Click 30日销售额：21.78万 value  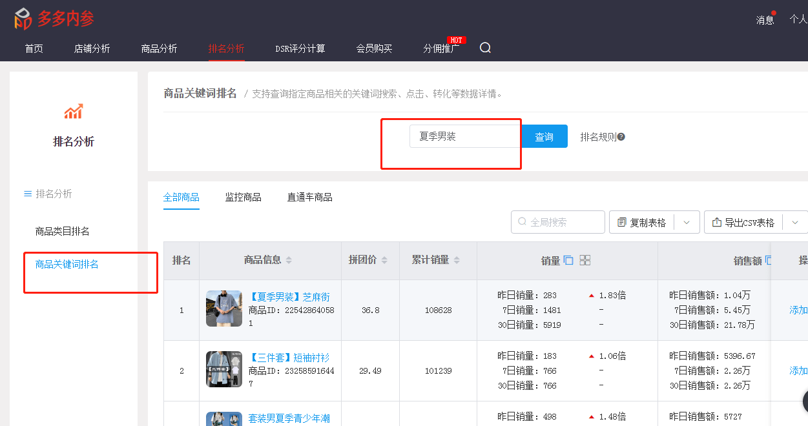[x=712, y=325]
